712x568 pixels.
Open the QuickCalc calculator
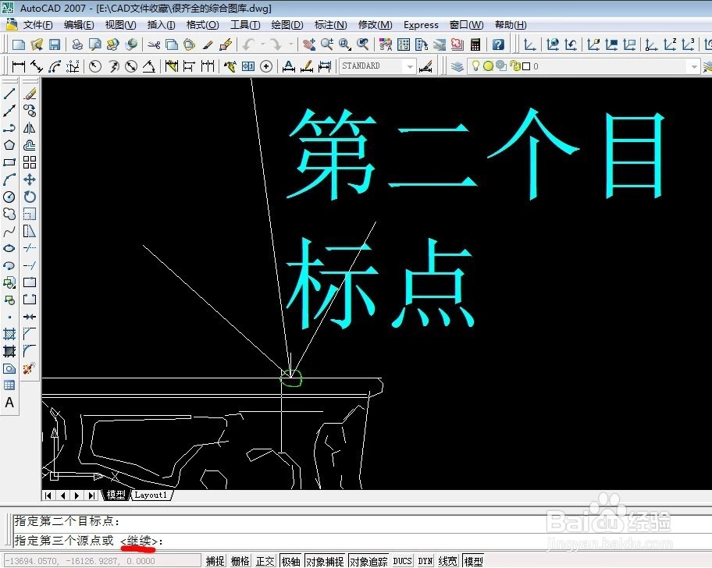(x=475, y=44)
